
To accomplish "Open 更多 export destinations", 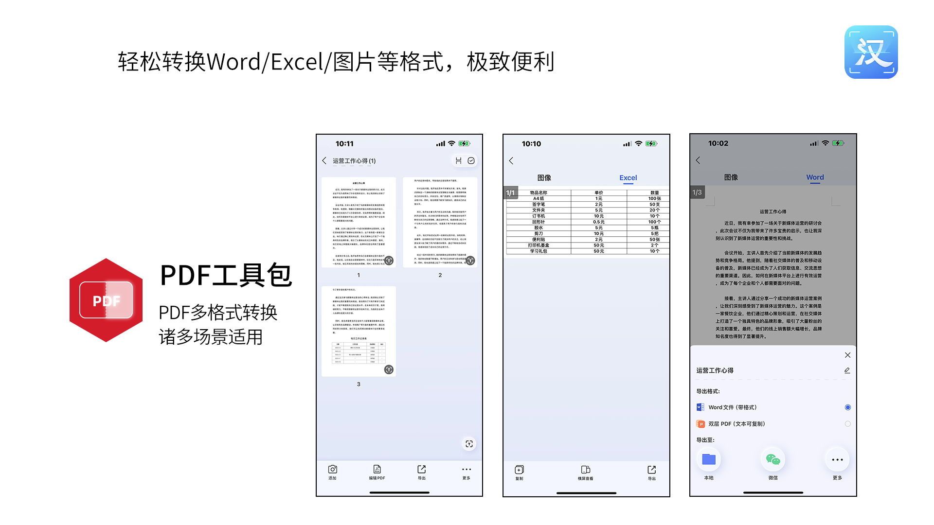I will [x=837, y=460].
